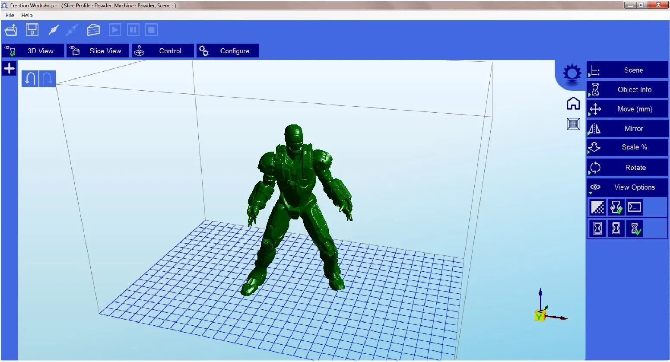Toggle the double-outline hourglass view option
Screen dimensions: 670x362
click(x=616, y=228)
